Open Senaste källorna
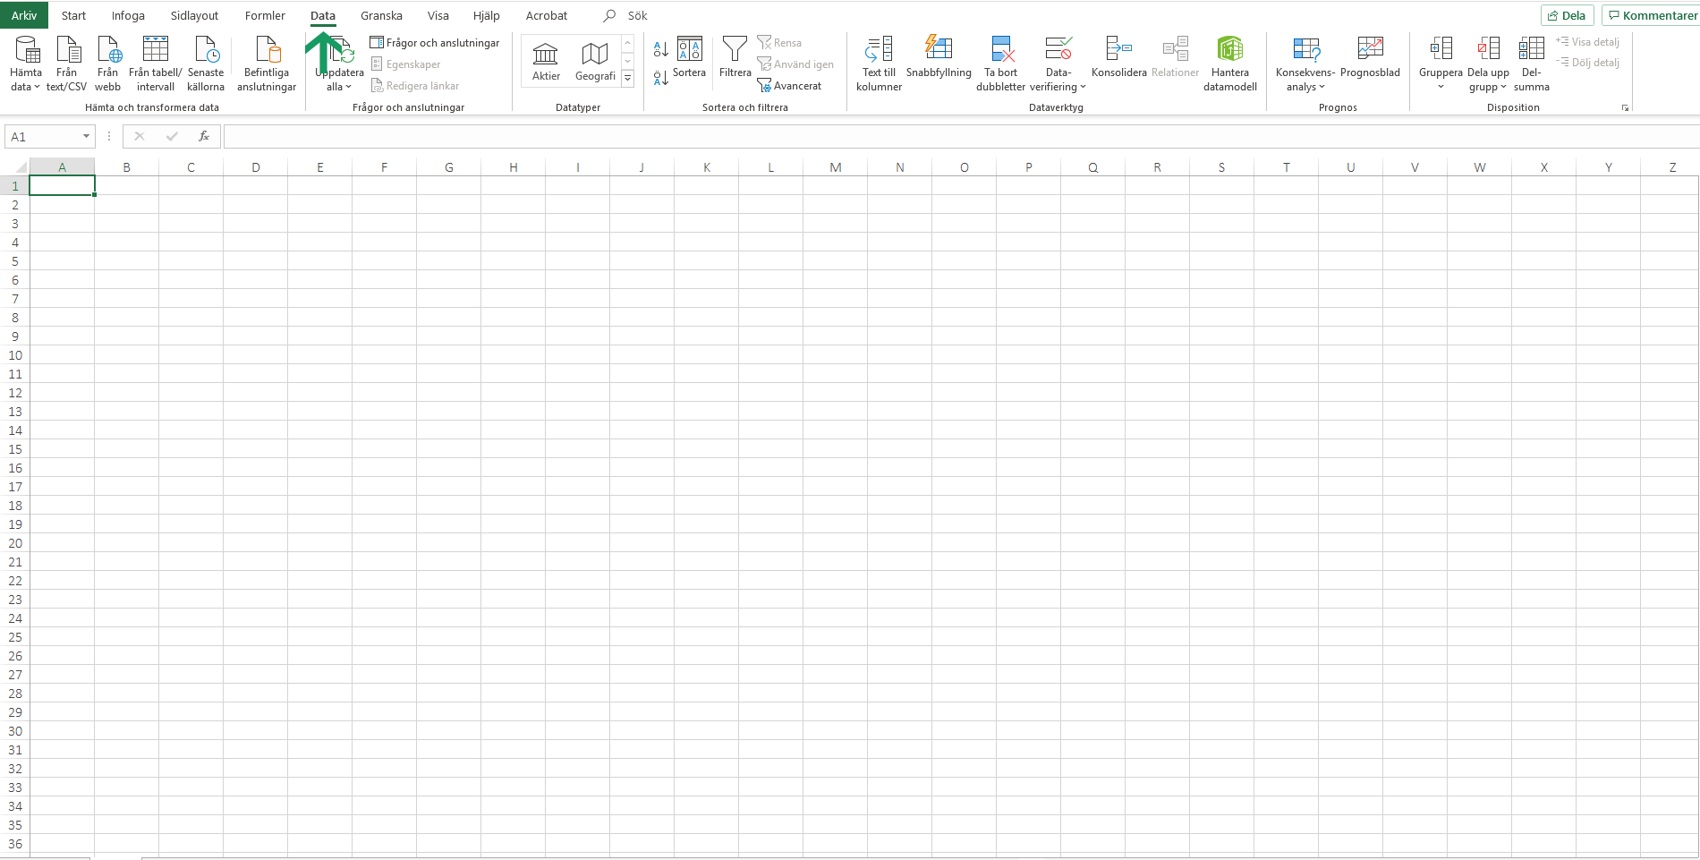The width and height of the screenshot is (1700, 860). click(206, 64)
